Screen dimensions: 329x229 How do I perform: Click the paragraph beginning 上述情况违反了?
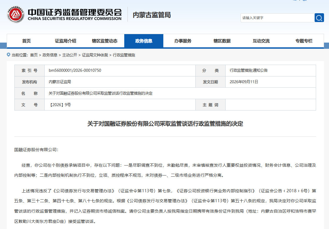[165, 206]
